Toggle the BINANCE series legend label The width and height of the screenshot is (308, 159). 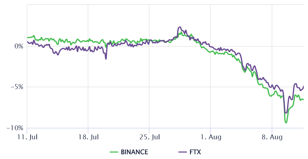(x=134, y=152)
